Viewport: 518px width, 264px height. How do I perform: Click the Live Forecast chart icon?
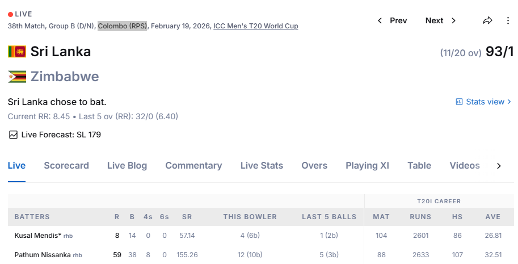13,135
